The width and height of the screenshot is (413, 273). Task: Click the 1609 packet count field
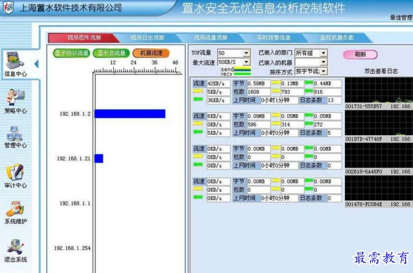tap(258, 92)
